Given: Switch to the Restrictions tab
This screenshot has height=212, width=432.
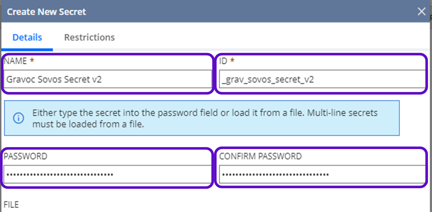Looking at the screenshot, I should tap(89, 37).
